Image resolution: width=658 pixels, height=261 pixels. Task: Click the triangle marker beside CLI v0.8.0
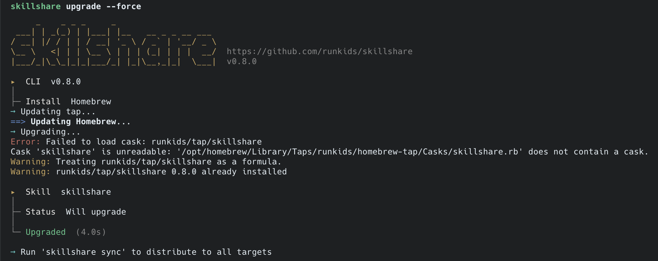pyautogui.click(x=13, y=82)
